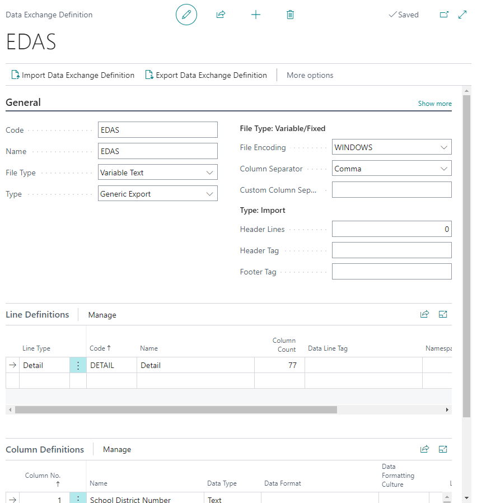Open row options for the DETAIL line

[78, 365]
